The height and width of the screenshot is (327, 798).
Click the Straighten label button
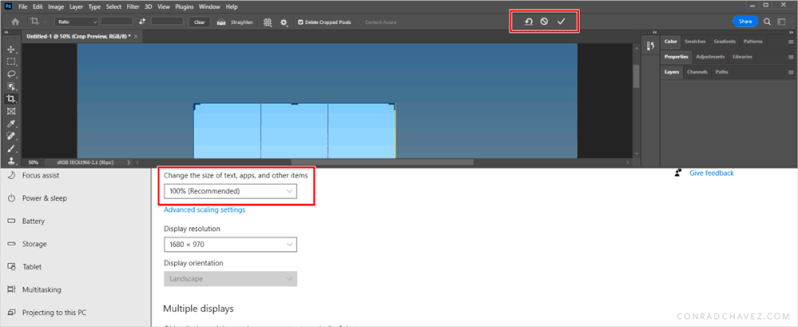click(x=242, y=22)
